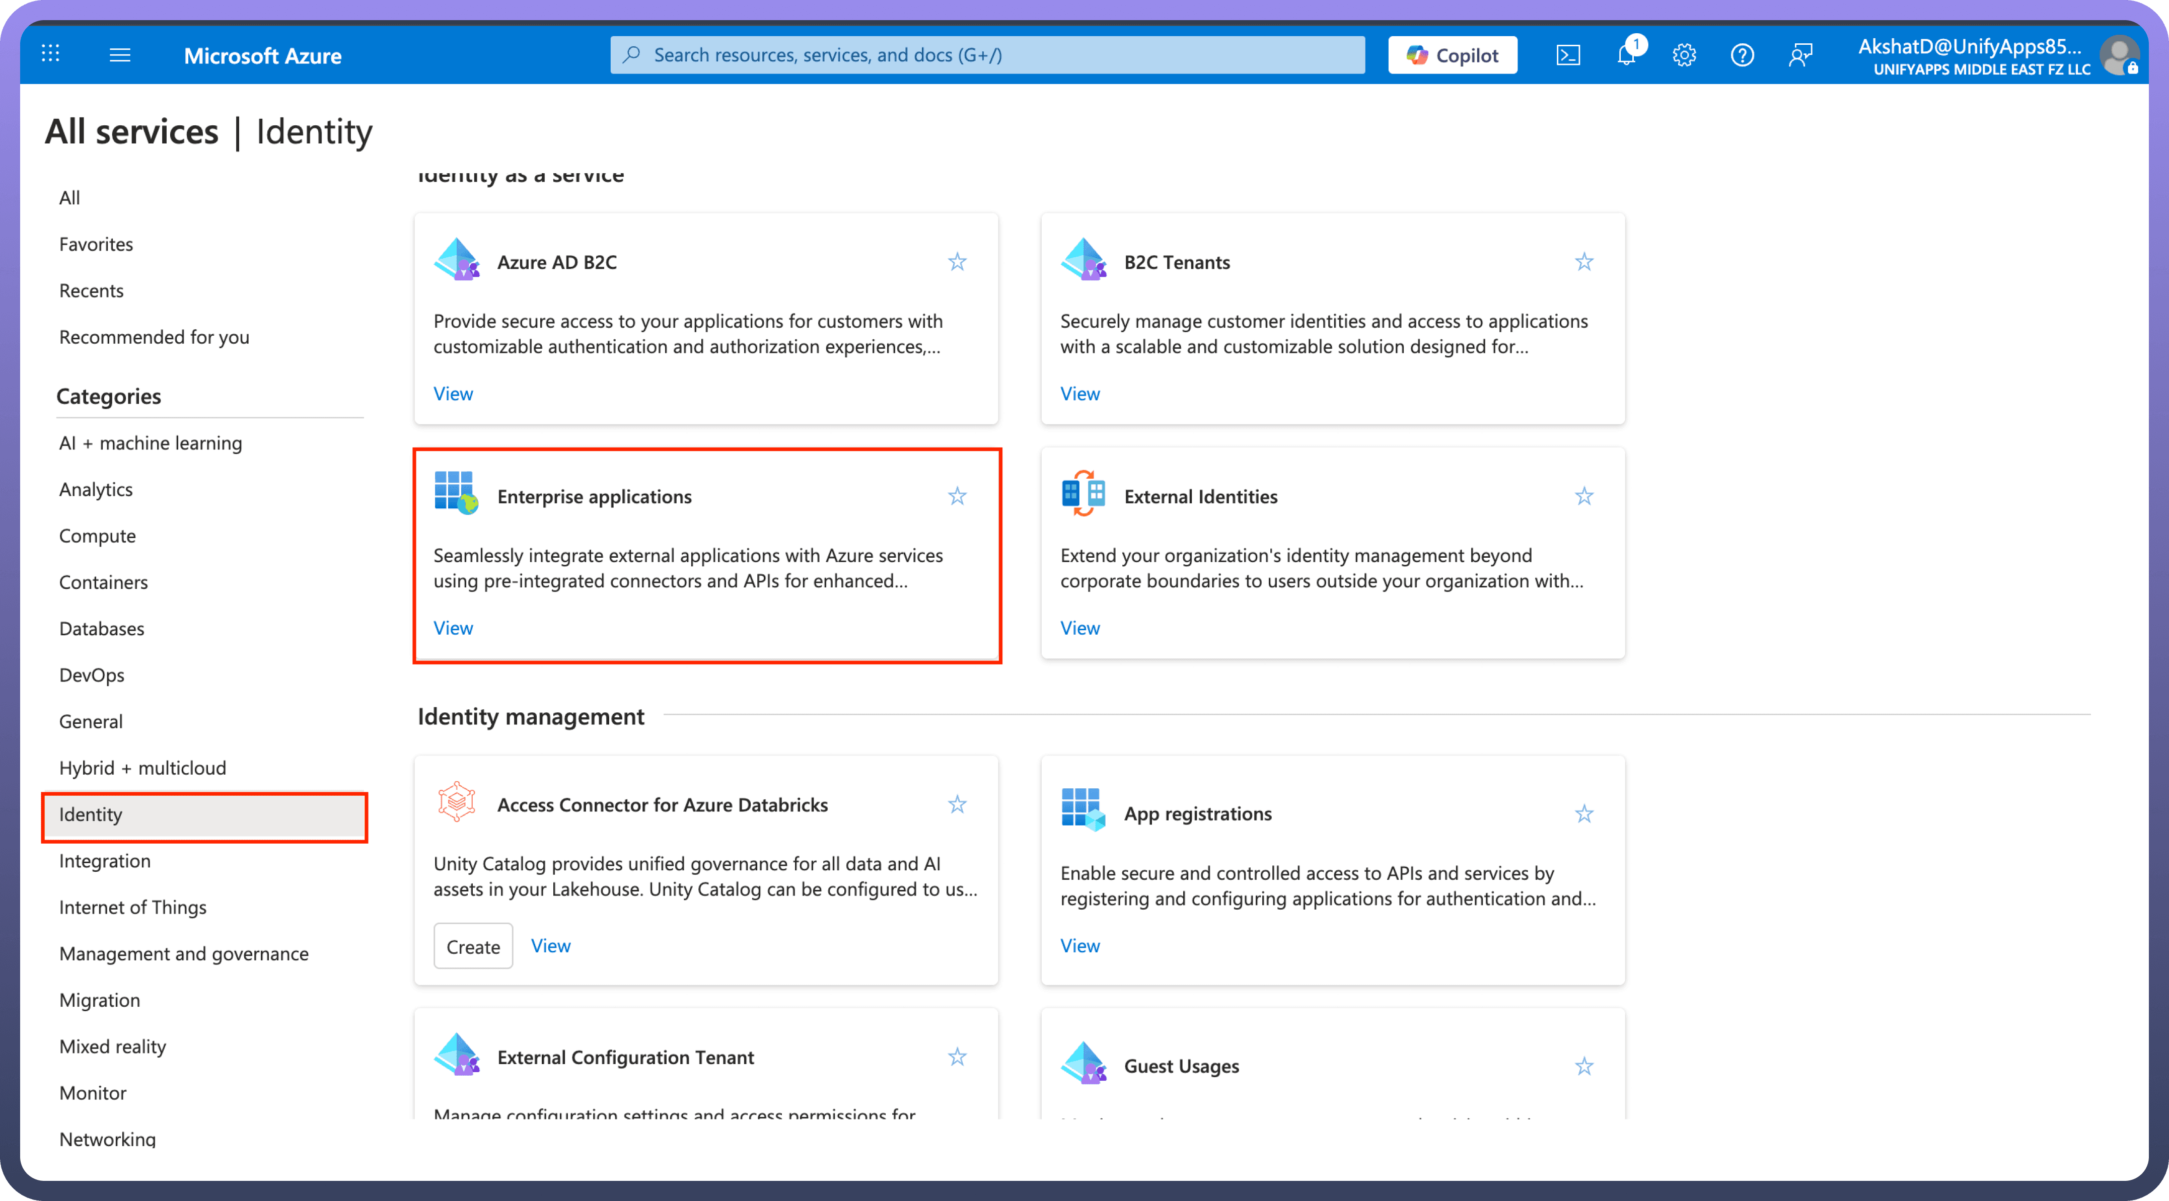
Task: Go to the Microsoft Azure home link
Action: tap(263, 55)
